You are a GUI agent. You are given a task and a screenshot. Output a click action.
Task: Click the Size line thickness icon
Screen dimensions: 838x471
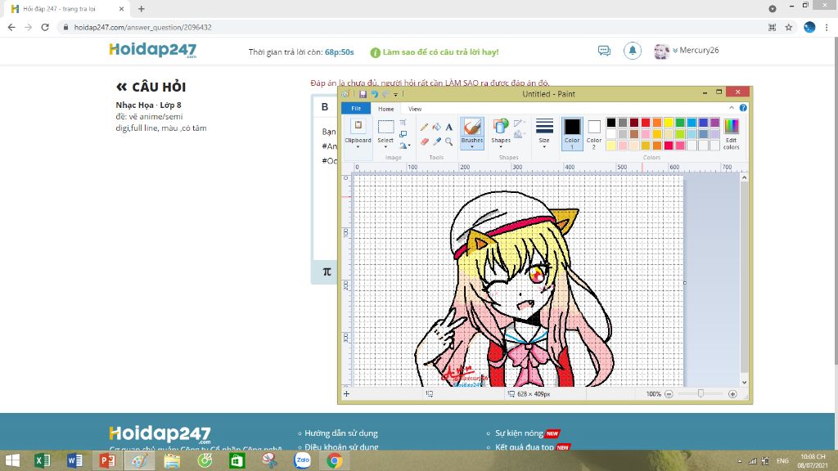click(x=544, y=127)
